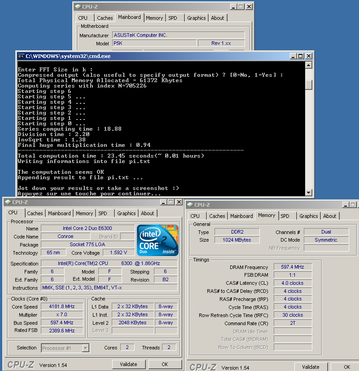The width and height of the screenshot is (359, 371).
Task: Click the Manufacturer field ASUSTeK Computer INC.
Action: click(179, 35)
